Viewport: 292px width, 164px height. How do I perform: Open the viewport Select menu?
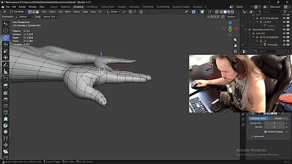52,12
